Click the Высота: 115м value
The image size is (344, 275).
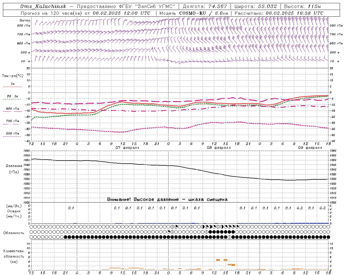(x=302, y=7)
